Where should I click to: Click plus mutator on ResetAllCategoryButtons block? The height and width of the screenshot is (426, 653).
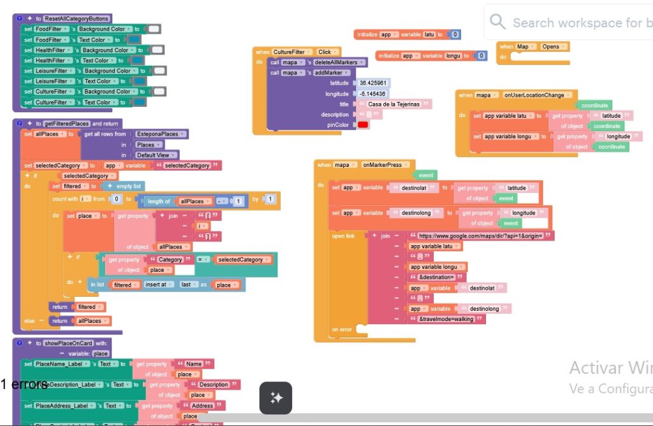(x=29, y=18)
